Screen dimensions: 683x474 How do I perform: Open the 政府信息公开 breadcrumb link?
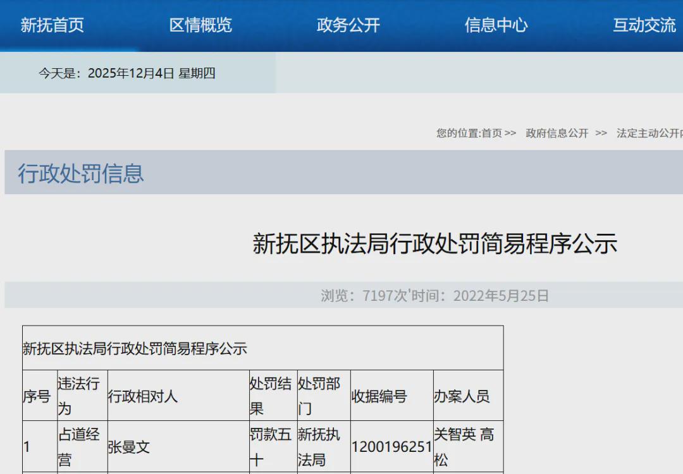click(557, 133)
